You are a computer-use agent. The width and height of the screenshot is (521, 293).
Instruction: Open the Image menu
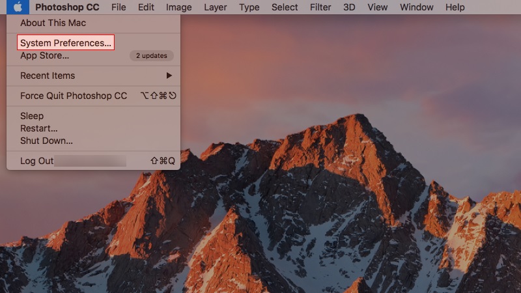tap(178, 7)
